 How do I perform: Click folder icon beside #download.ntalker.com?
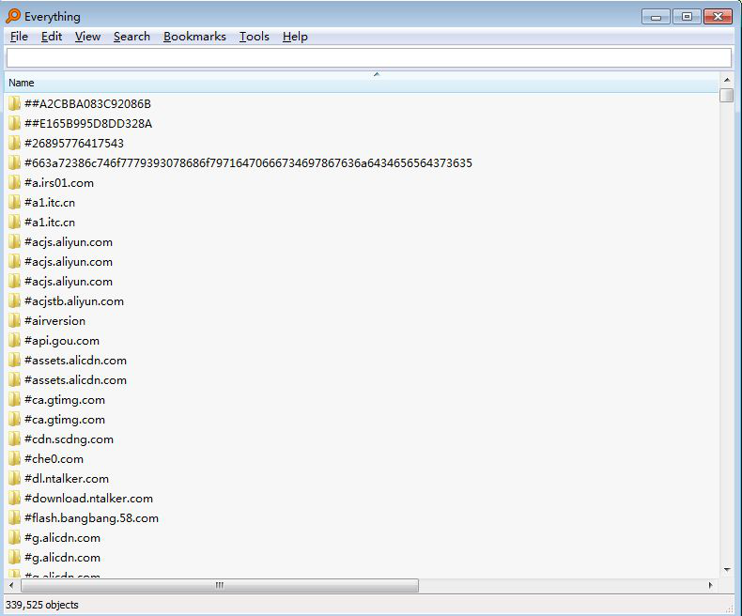click(x=15, y=499)
